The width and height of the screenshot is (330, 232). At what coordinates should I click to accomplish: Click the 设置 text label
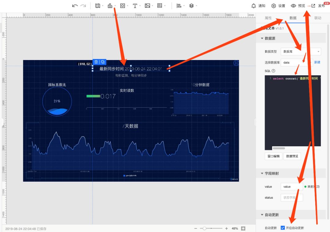(x=282, y=6)
